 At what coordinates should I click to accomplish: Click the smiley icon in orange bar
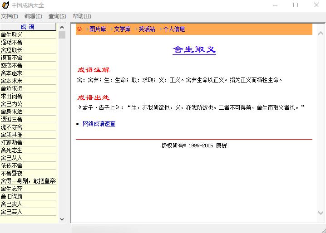(79, 29)
